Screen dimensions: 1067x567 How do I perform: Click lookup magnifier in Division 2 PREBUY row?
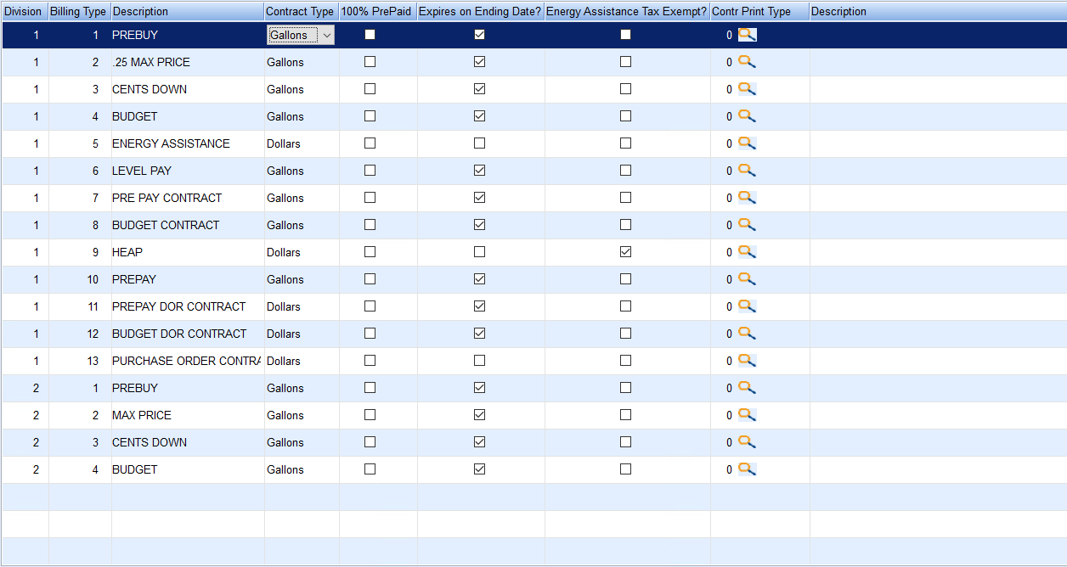click(747, 388)
